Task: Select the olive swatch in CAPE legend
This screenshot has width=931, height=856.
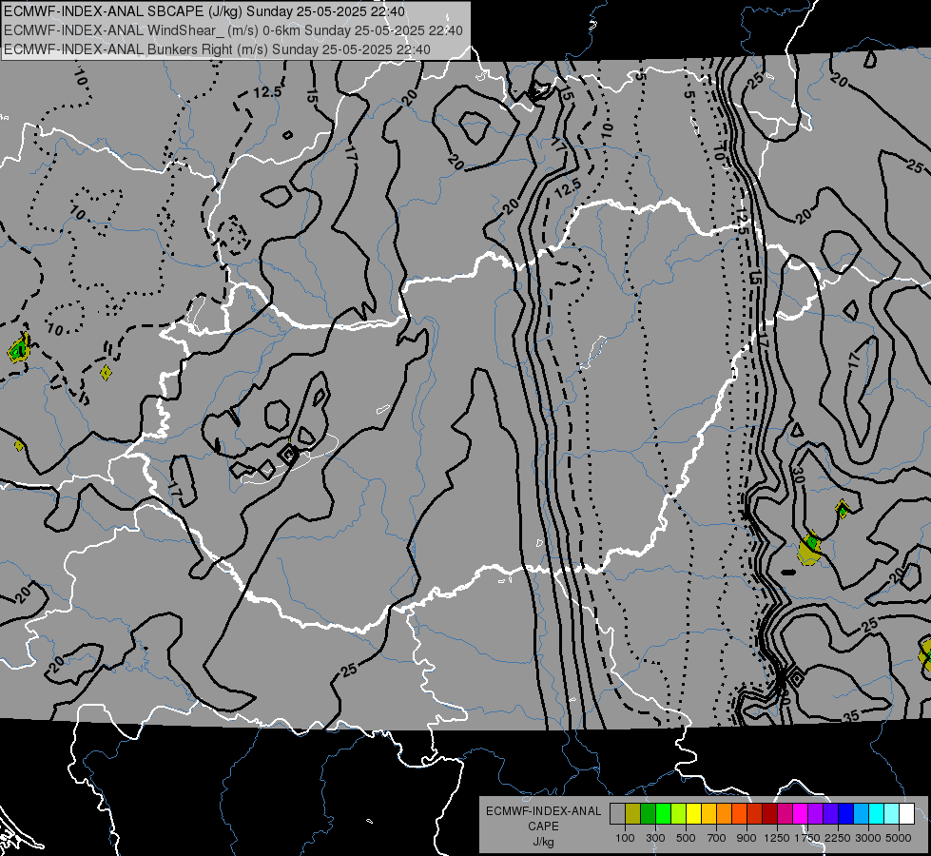Action: (x=632, y=814)
